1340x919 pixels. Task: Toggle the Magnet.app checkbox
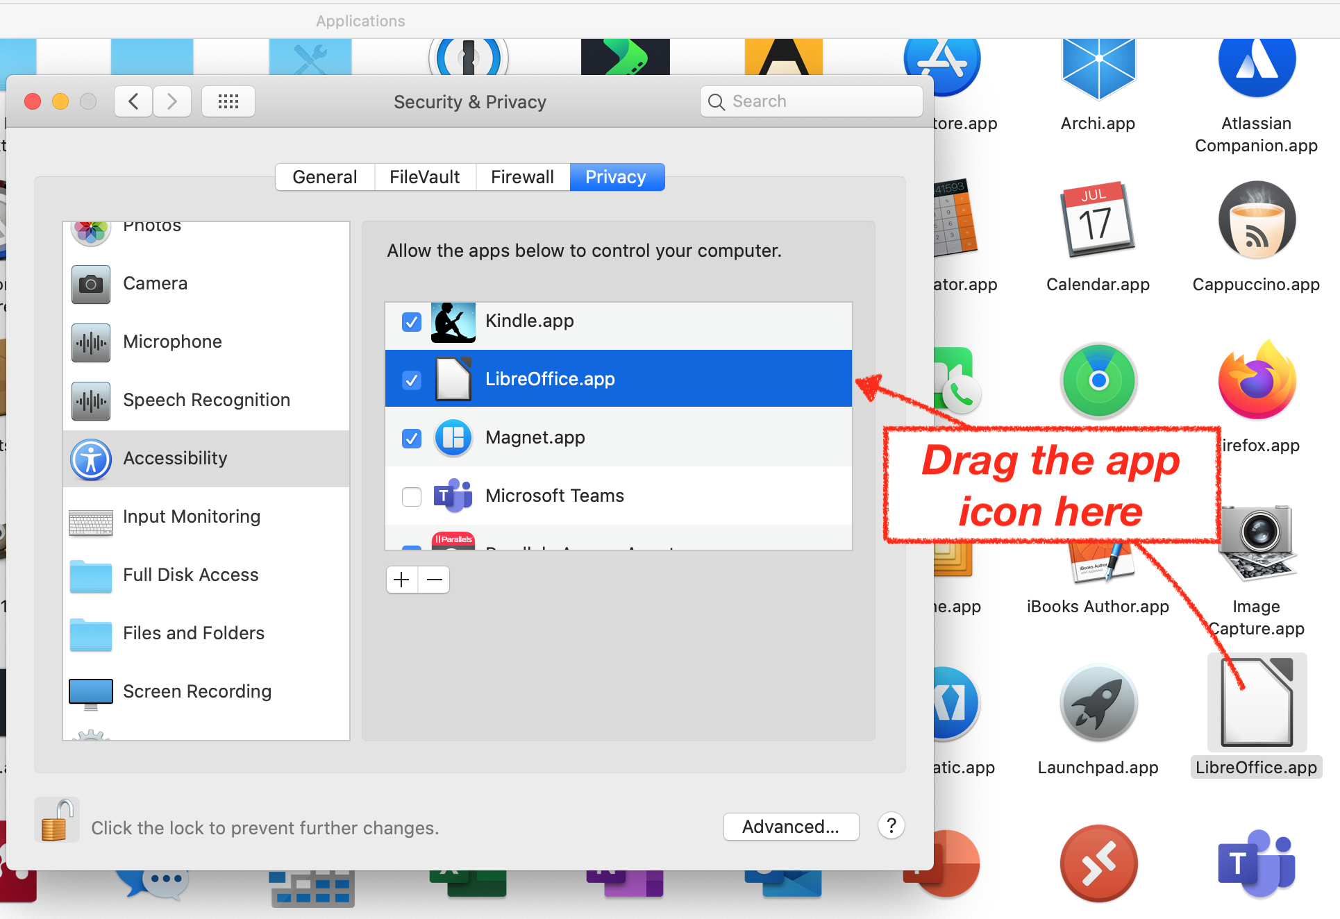(x=412, y=439)
